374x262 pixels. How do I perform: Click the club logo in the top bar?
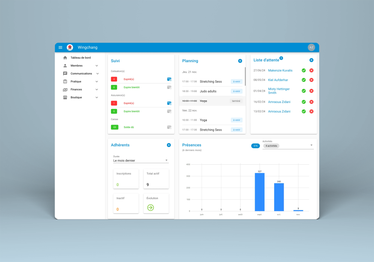[x=69, y=47]
